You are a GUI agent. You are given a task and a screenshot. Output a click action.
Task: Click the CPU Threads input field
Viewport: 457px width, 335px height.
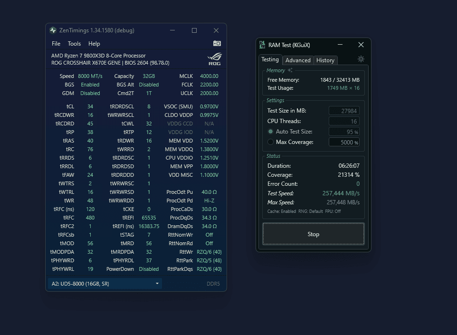[x=344, y=121]
